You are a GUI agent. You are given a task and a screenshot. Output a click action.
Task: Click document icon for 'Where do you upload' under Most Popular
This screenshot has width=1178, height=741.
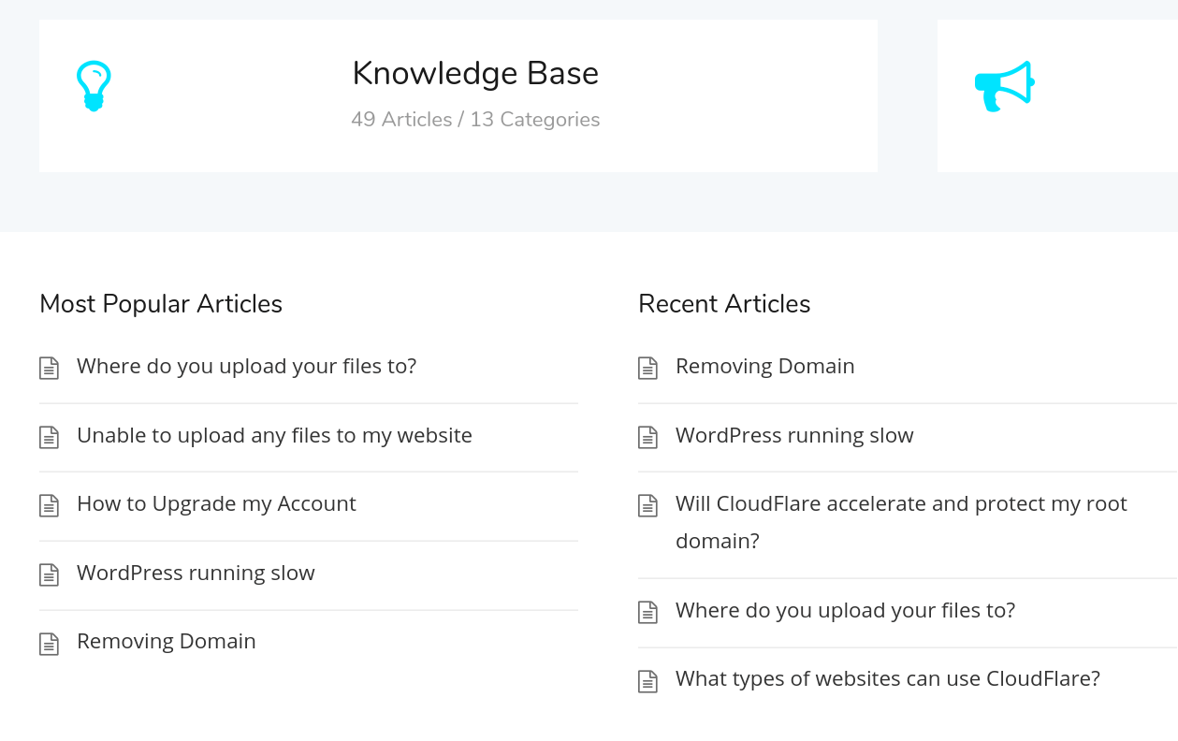tap(49, 368)
